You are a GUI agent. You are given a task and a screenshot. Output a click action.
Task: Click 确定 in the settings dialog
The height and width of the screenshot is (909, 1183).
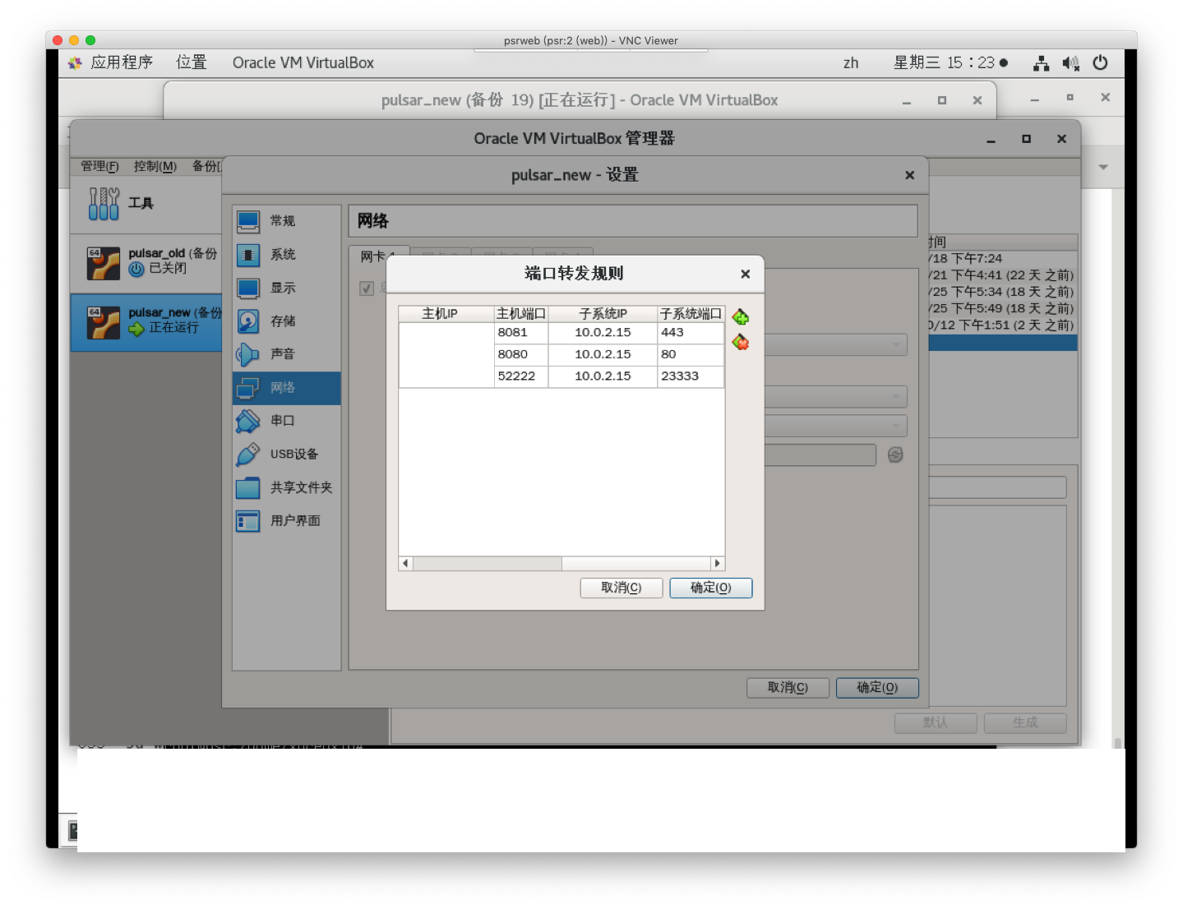pyautogui.click(x=877, y=688)
